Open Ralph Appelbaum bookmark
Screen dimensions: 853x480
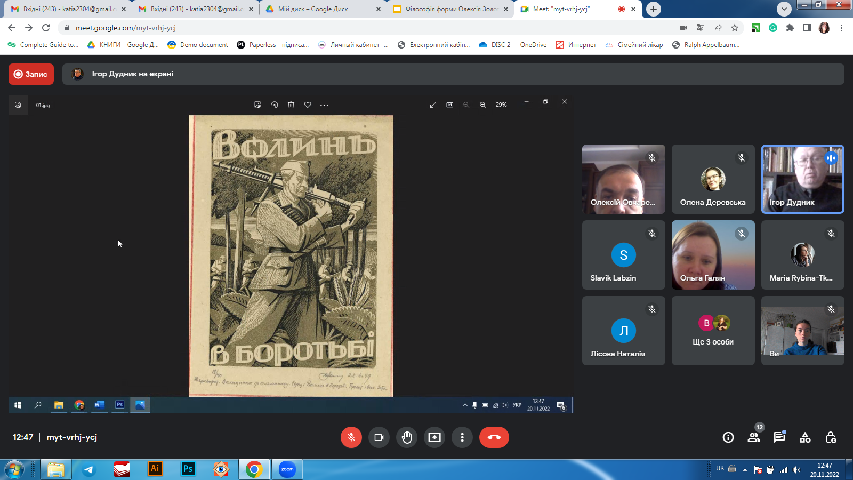(x=706, y=45)
